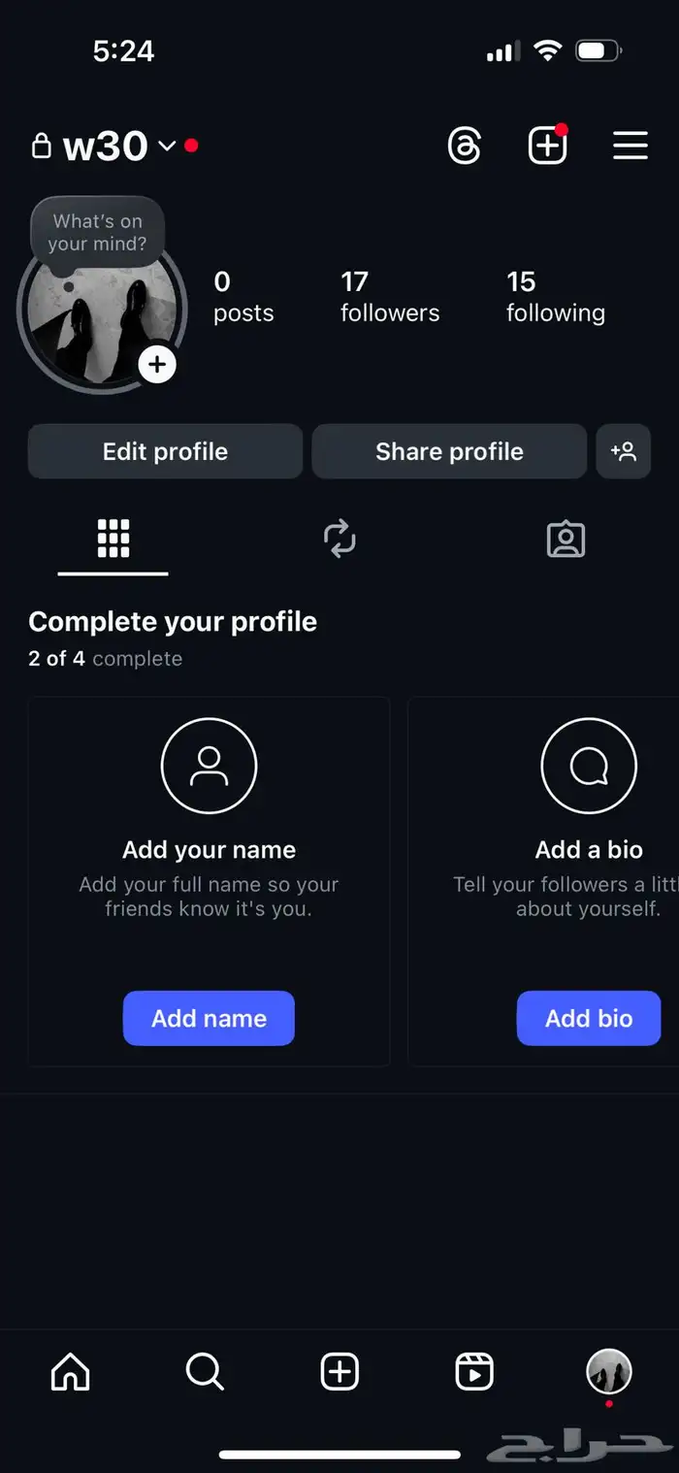Tap the Share profile button

pos(449,451)
